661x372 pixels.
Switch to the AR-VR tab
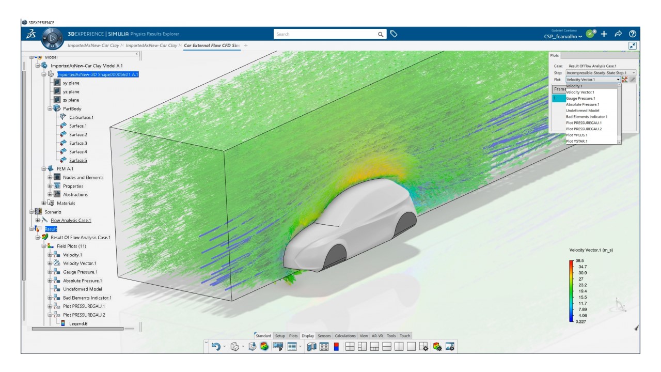click(x=377, y=336)
